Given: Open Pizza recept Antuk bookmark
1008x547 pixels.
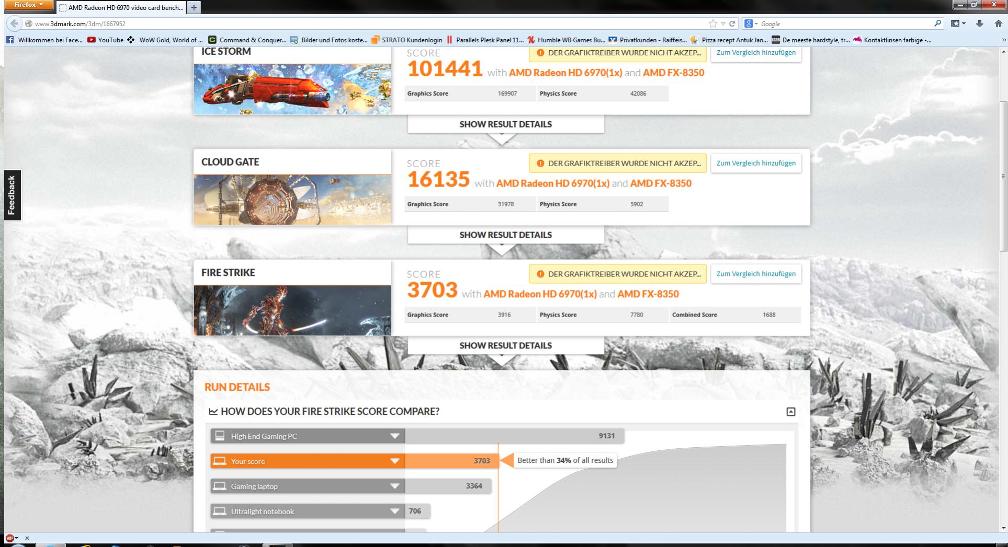Looking at the screenshot, I should click(730, 40).
